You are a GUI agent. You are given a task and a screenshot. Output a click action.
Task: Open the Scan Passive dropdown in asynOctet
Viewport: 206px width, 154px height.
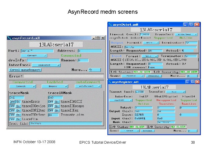(x=133, y=76)
